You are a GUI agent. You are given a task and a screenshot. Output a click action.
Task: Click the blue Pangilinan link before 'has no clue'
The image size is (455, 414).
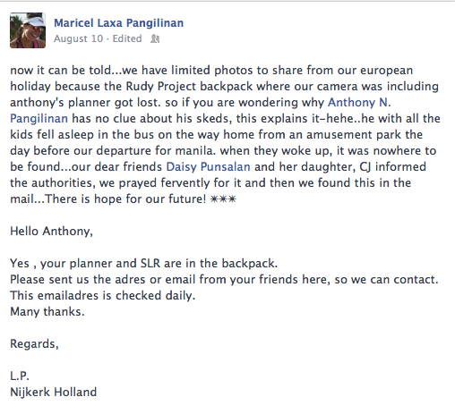39,119
